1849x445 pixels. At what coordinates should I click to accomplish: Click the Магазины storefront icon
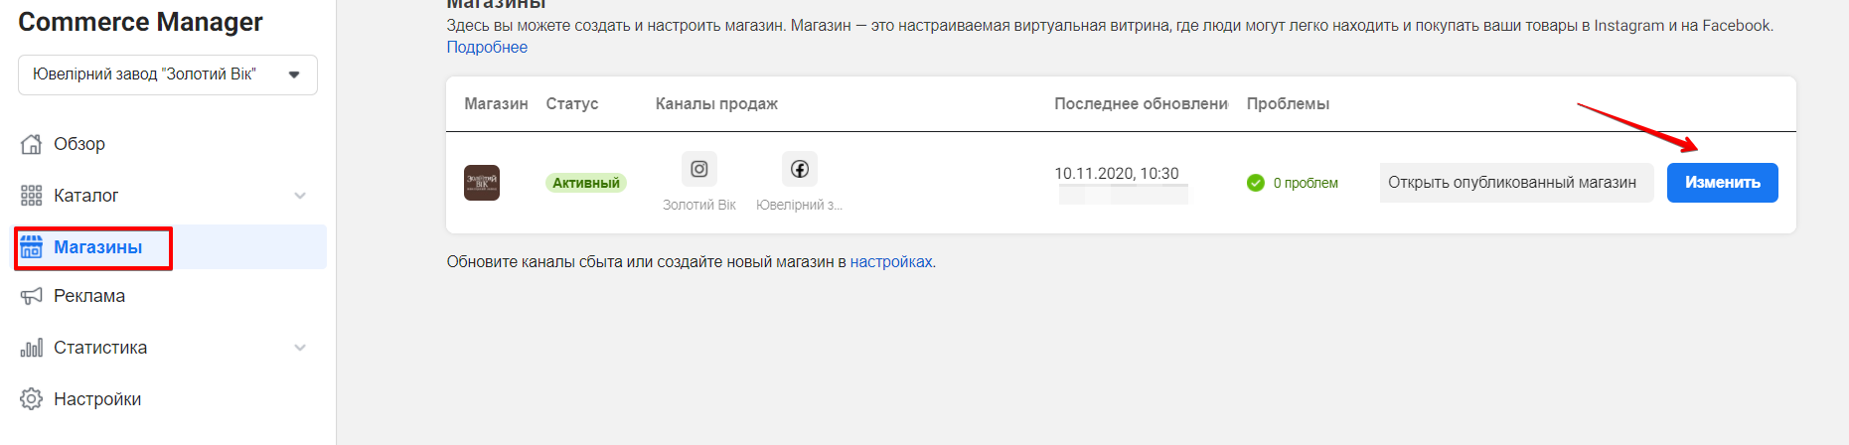click(32, 247)
